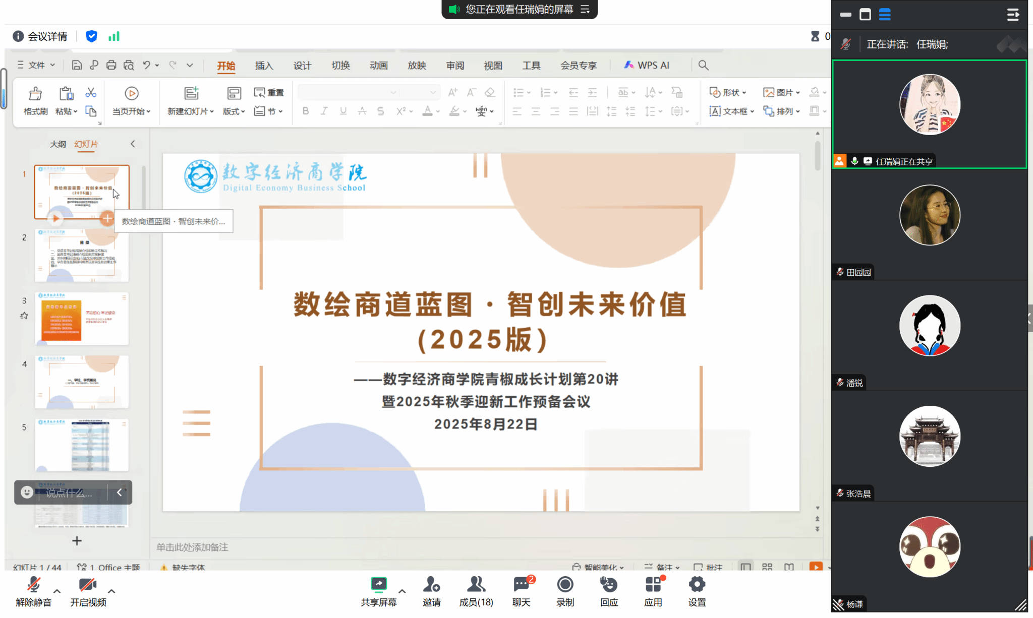The height and width of the screenshot is (618, 1033).
Task: Click the Share Screen icon
Action: pyautogui.click(x=378, y=585)
